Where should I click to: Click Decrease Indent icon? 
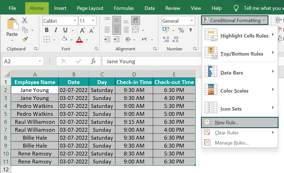[107, 39]
